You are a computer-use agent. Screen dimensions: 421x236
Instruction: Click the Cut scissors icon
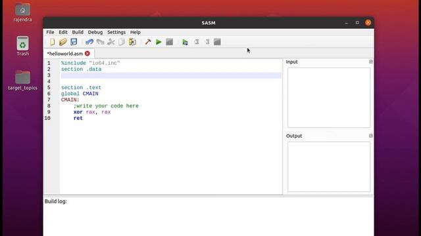(x=111, y=42)
